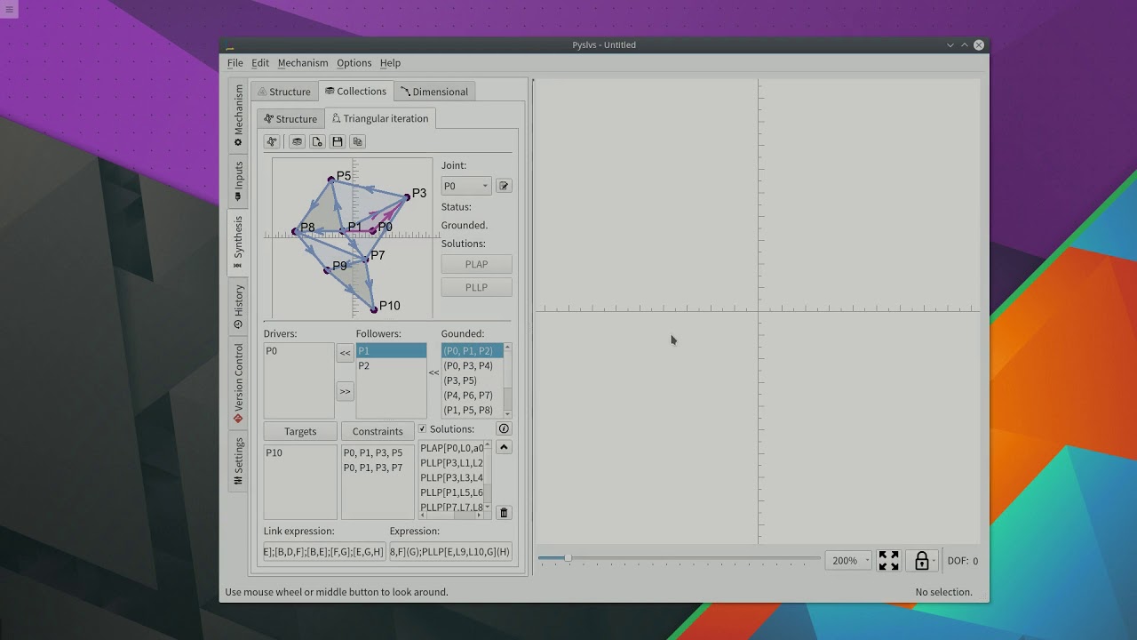Click the info icon next to Solutions
The width and height of the screenshot is (1137, 640).
[504, 428]
